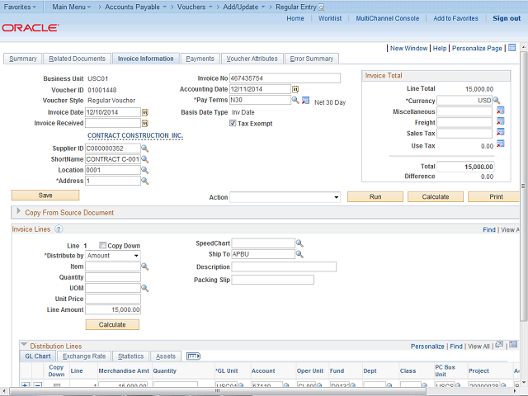Image resolution: width=528 pixels, height=396 pixels.
Task: Click the Pay Terms lookup magnifier
Action: (x=295, y=101)
